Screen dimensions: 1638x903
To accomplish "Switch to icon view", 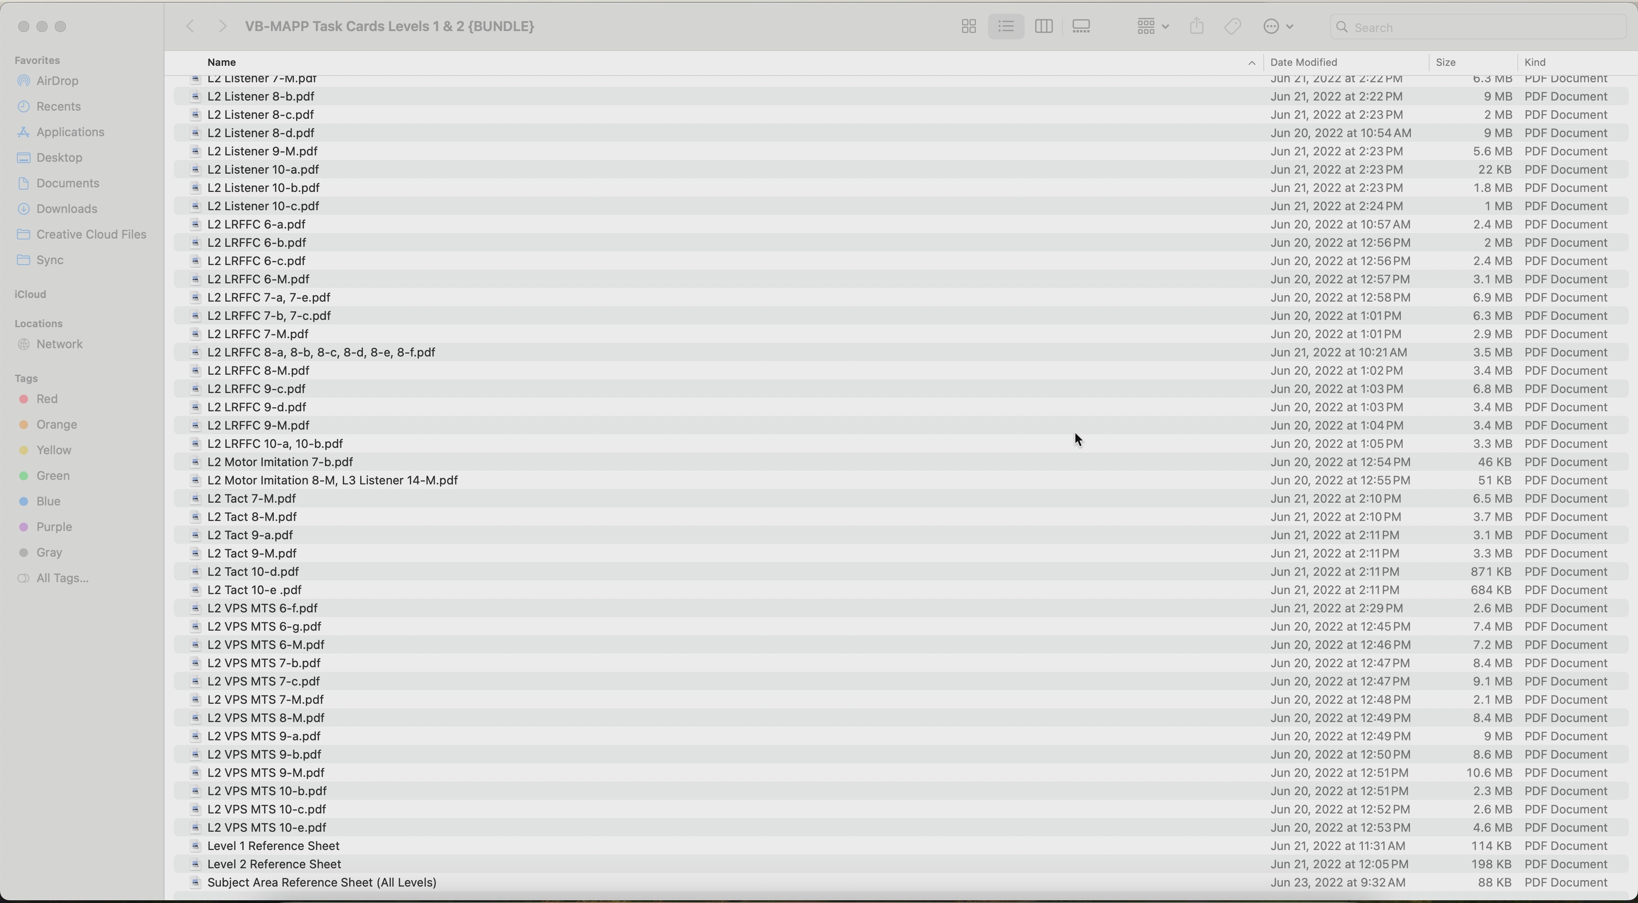I will [x=968, y=27].
